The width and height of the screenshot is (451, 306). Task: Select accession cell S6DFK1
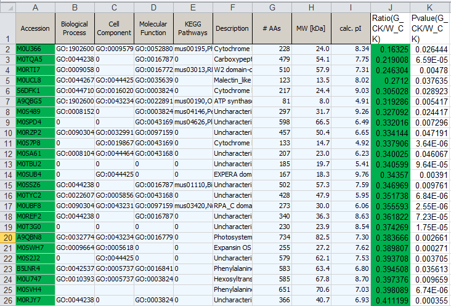click(x=35, y=91)
